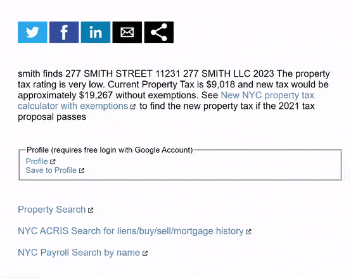
Task: Click external-link icon next to Save to Profile
Action: click(82, 170)
